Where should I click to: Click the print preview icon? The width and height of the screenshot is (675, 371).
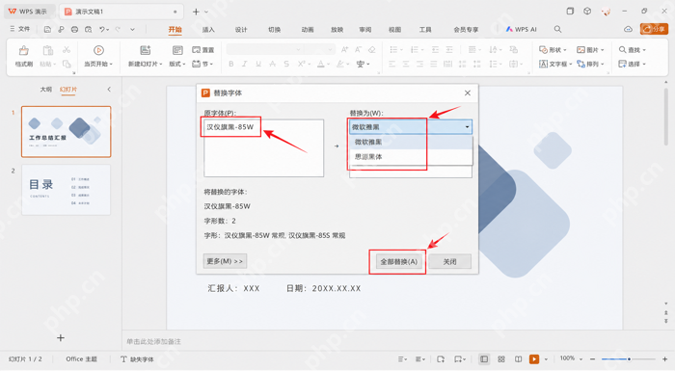[89, 29]
